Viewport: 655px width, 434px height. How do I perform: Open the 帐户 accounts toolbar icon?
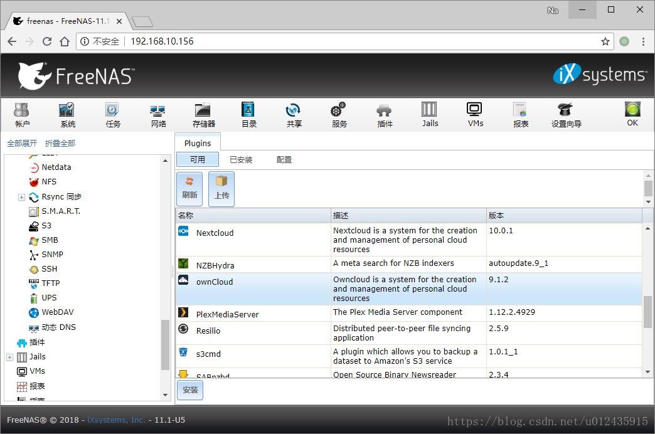(22, 114)
